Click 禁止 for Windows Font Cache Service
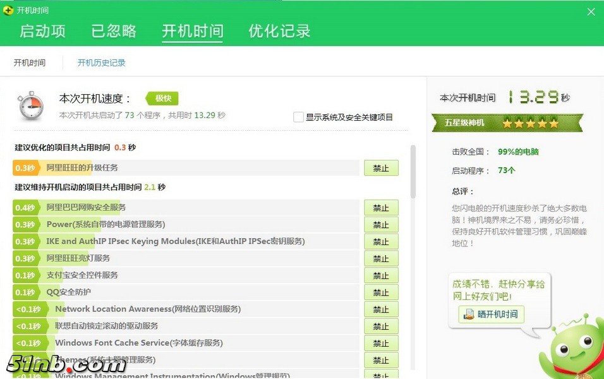This screenshot has width=604, height=379. pyautogui.click(x=381, y=343)
